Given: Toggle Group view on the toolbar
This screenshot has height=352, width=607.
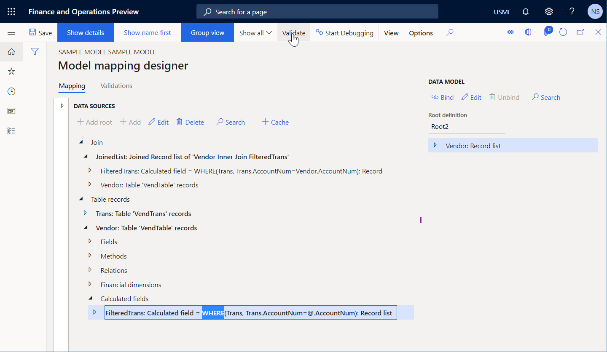Looking at the screenshot, I should click(x=207, y=32).
